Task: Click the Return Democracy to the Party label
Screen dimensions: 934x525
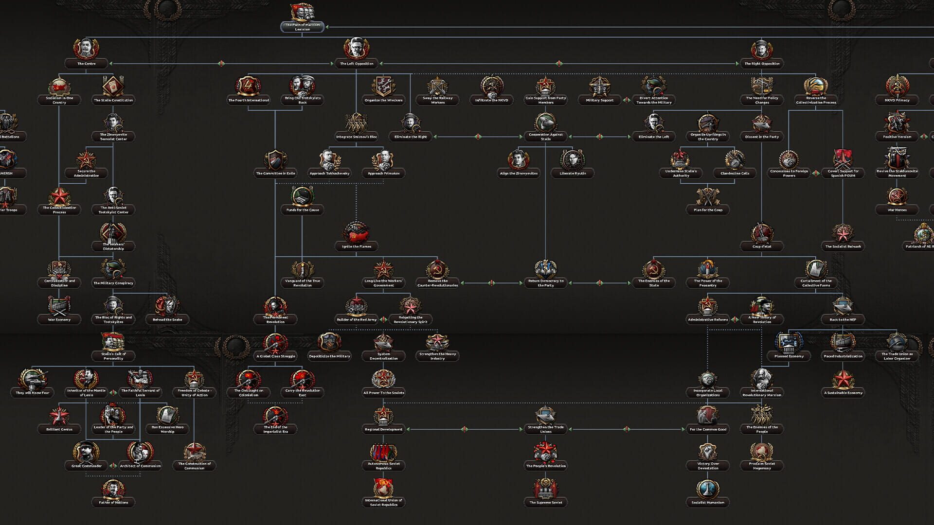Action: pyautogui.click(x=546, y=282)
